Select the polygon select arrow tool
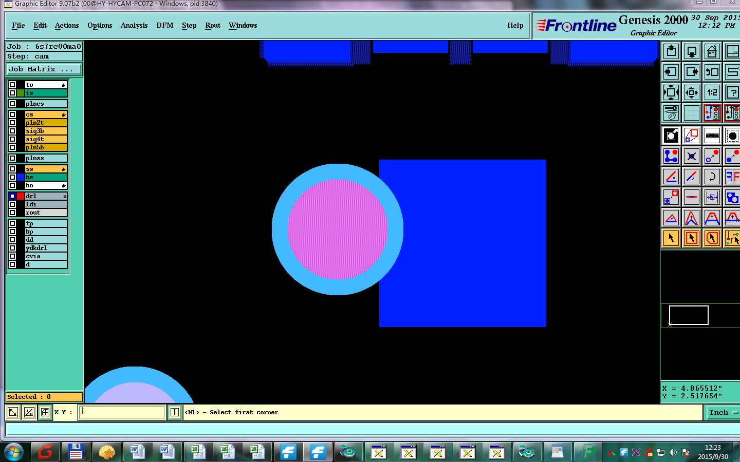The width and height of the screenshot is (740, 462). (712, 238)
